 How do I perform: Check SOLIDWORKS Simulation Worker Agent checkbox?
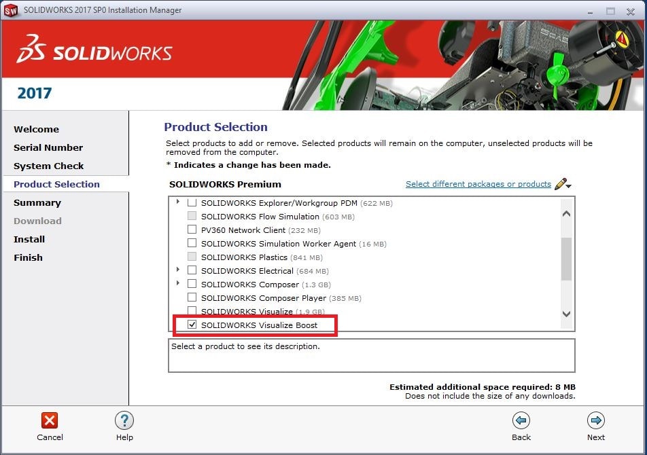tap(192, 242)
